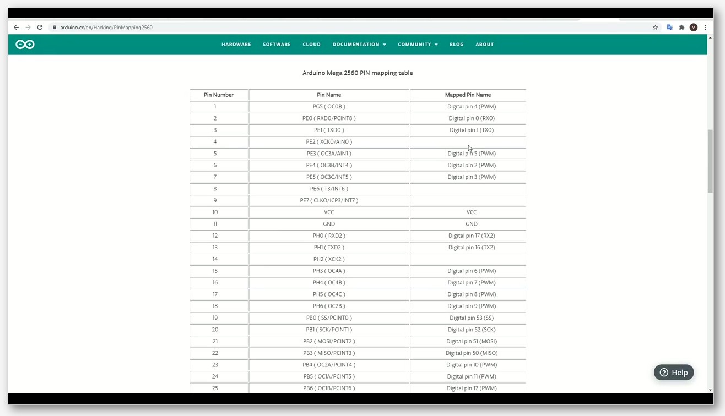The height and width of the screenshot is (416, 725).
Task: Click the PG5 ( OC0B ) cell
Action: coord(329,107)
